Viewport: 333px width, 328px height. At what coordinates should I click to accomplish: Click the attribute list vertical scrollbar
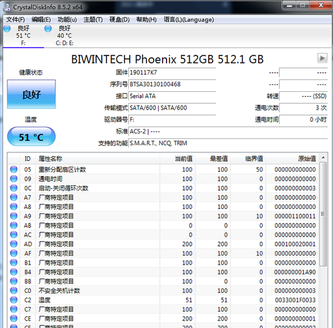pos(323,222)
